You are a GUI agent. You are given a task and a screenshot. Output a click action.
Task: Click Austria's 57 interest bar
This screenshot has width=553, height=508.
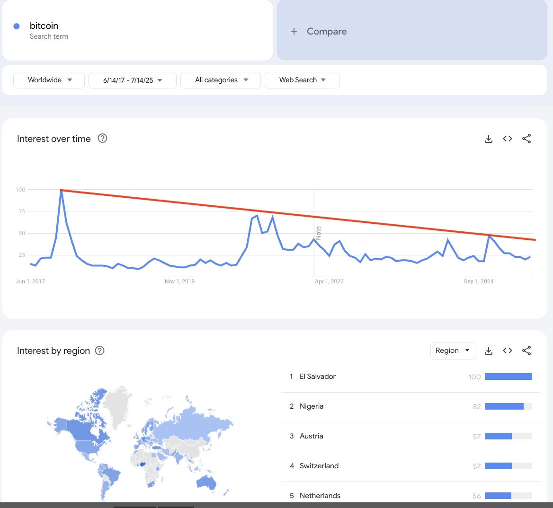pyautogui.click(x=508, y=436)
